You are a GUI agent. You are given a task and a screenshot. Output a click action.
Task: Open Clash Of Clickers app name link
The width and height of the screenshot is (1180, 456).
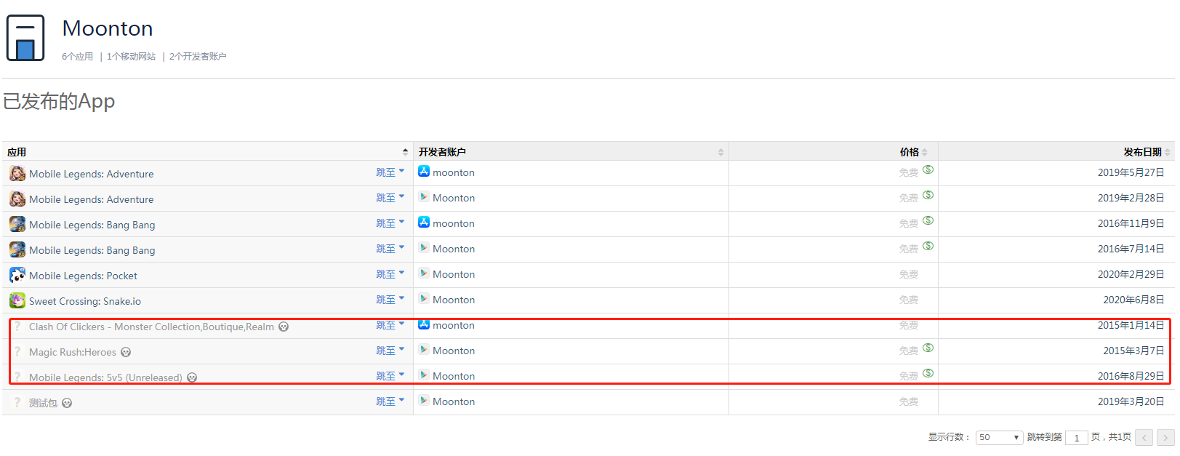[151, 327]
